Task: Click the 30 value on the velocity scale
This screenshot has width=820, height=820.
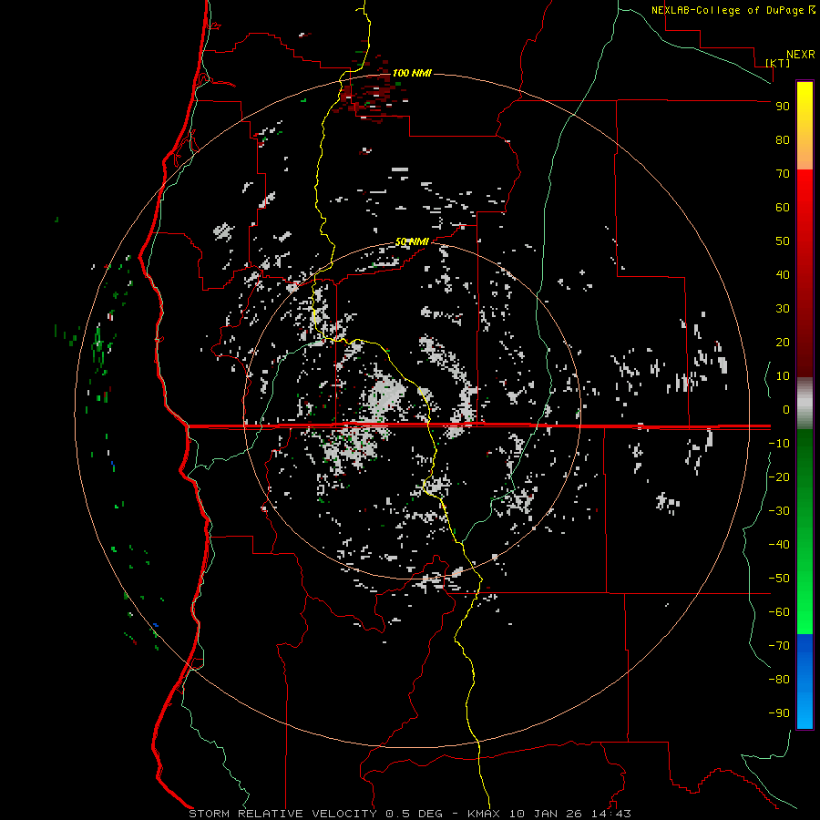Action: (783, 309)
